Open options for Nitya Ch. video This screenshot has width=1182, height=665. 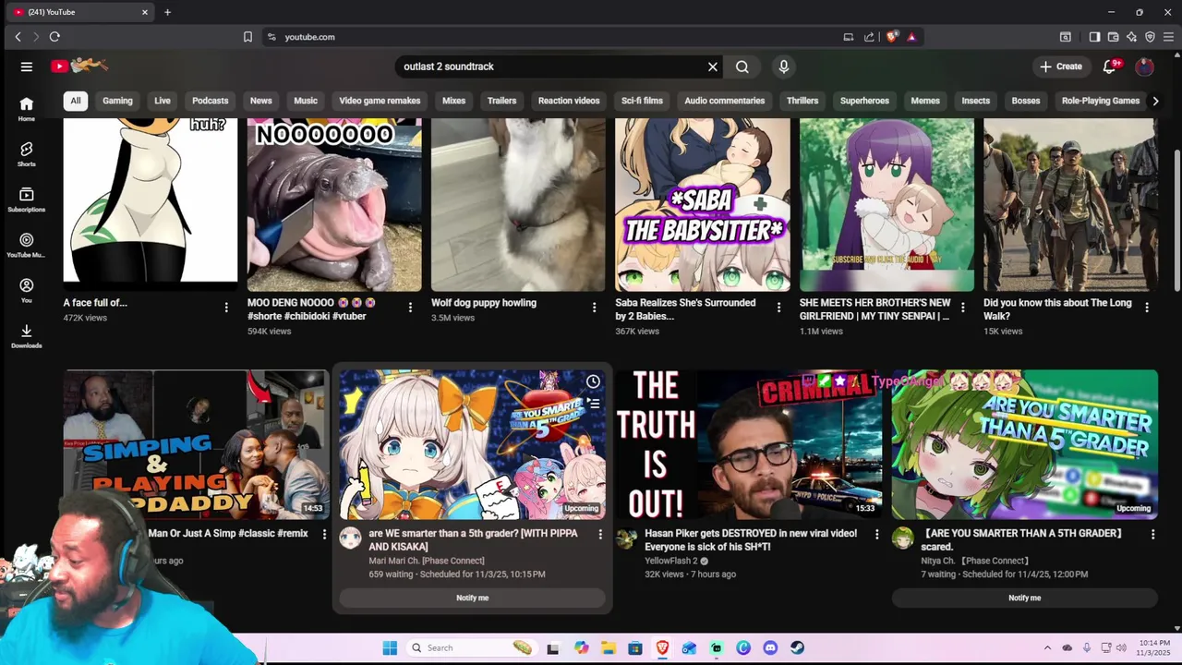pos(1152,535)
